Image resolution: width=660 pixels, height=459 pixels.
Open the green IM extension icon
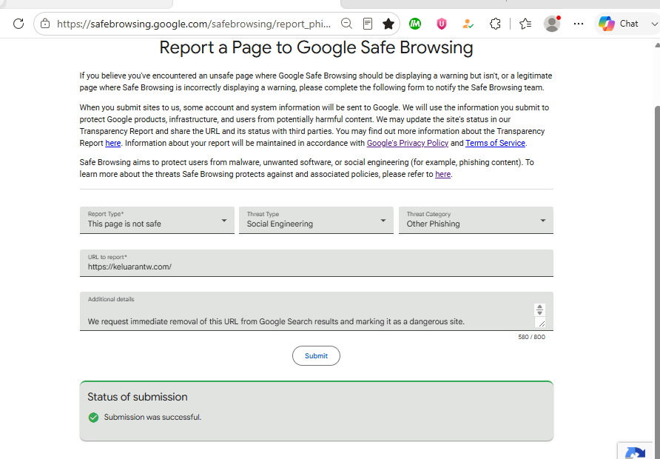pos(415,24)
